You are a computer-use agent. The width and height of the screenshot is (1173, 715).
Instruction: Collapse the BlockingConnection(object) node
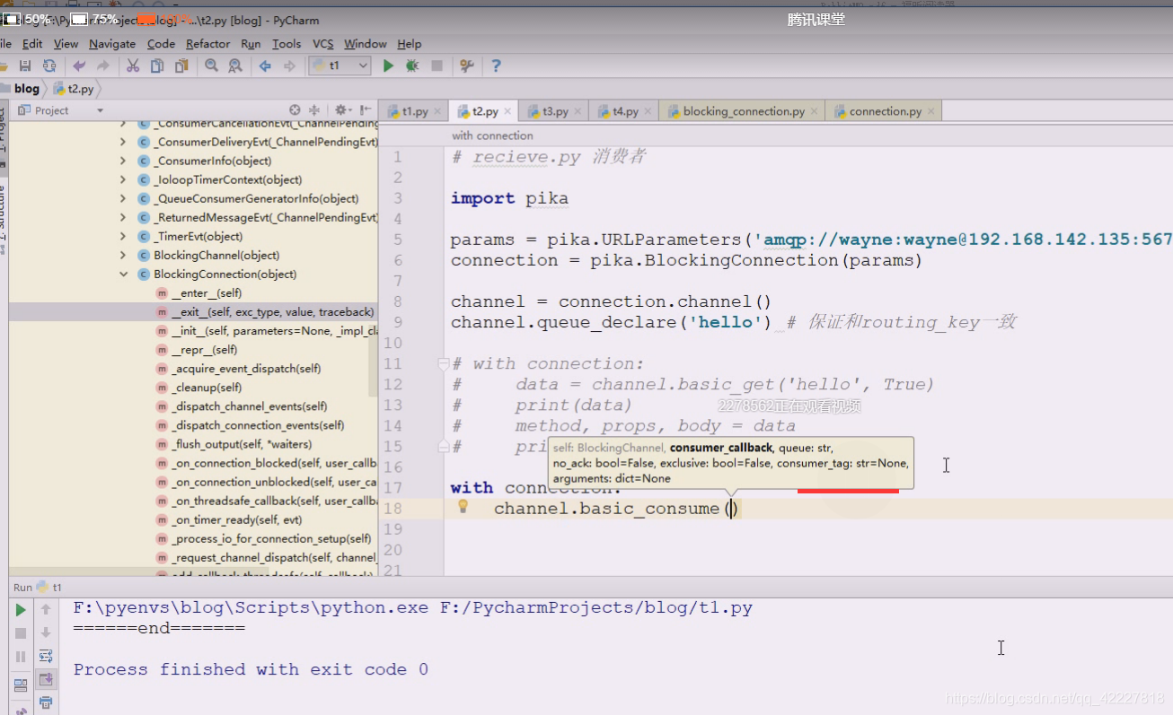(x=123, y=274)
